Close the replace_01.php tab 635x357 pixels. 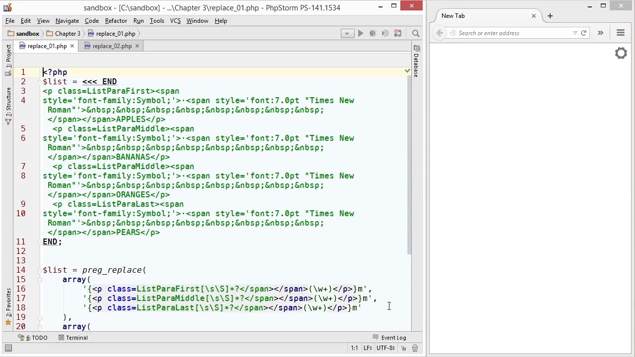click(72, 46)
